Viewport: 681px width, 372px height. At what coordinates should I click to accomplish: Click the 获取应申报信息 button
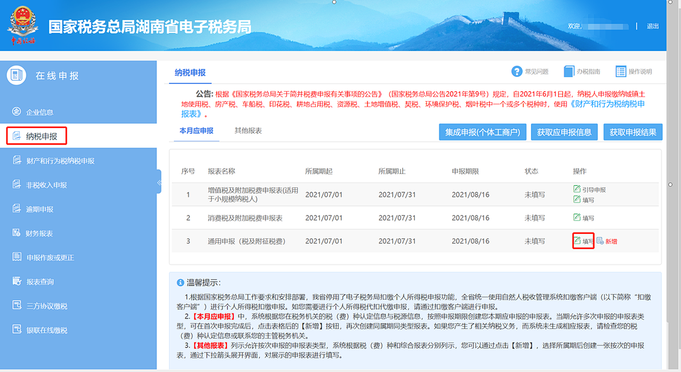(x=564, y=132)
